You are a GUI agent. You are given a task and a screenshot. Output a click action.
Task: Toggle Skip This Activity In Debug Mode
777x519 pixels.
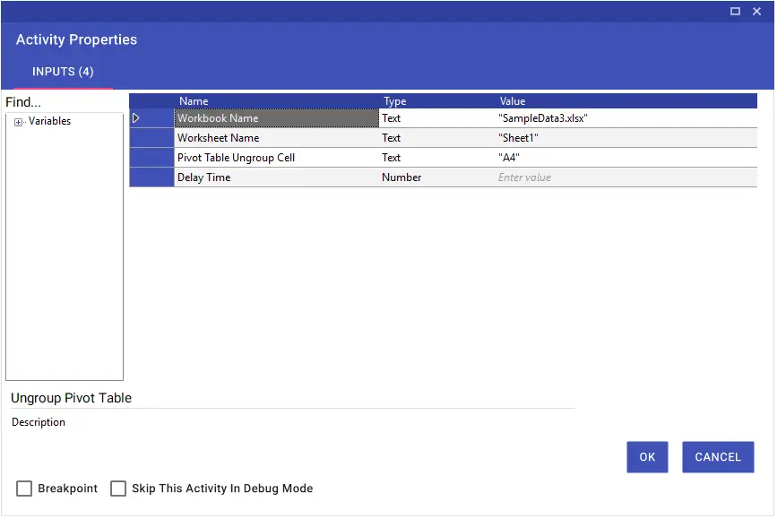coord(118,489)
